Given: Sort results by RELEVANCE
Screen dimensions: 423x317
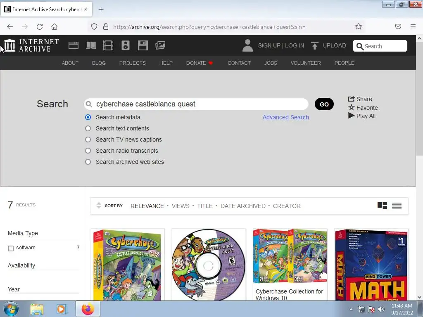Looking at the screenshot, I should tap(147, 206).
